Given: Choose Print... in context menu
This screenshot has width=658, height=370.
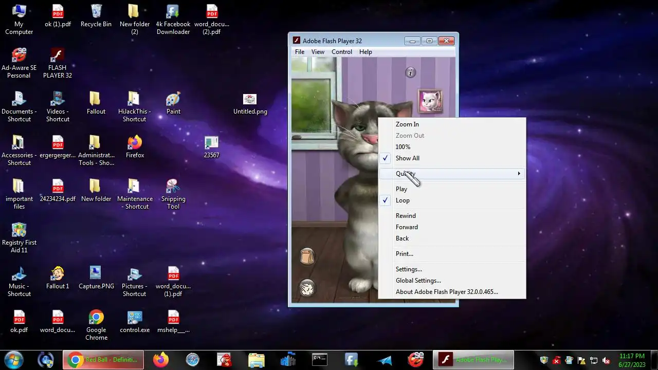Looking at the screenshot, I should click(452, 254).
